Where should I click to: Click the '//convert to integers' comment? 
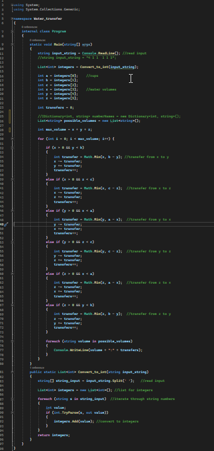pos(117,421)
